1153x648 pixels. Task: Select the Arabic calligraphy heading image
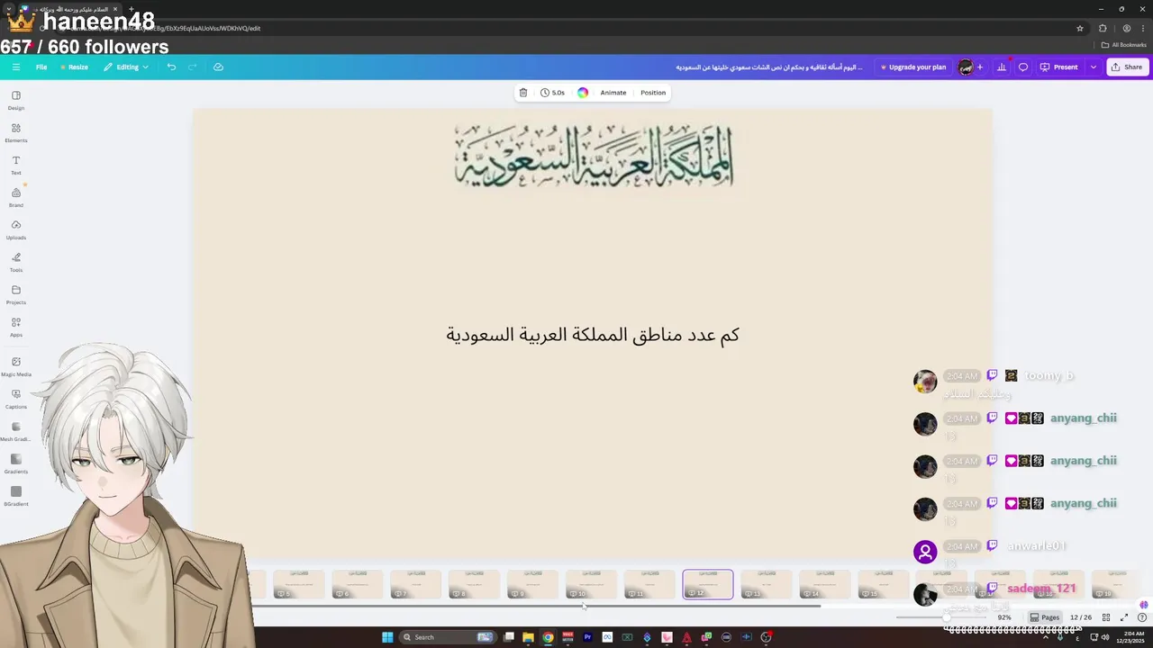pos(594,156)
